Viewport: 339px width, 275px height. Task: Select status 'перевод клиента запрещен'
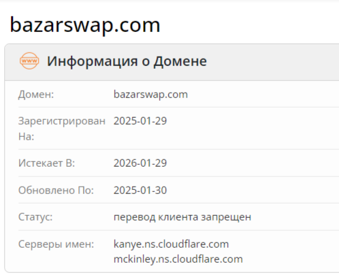[182, 217]
